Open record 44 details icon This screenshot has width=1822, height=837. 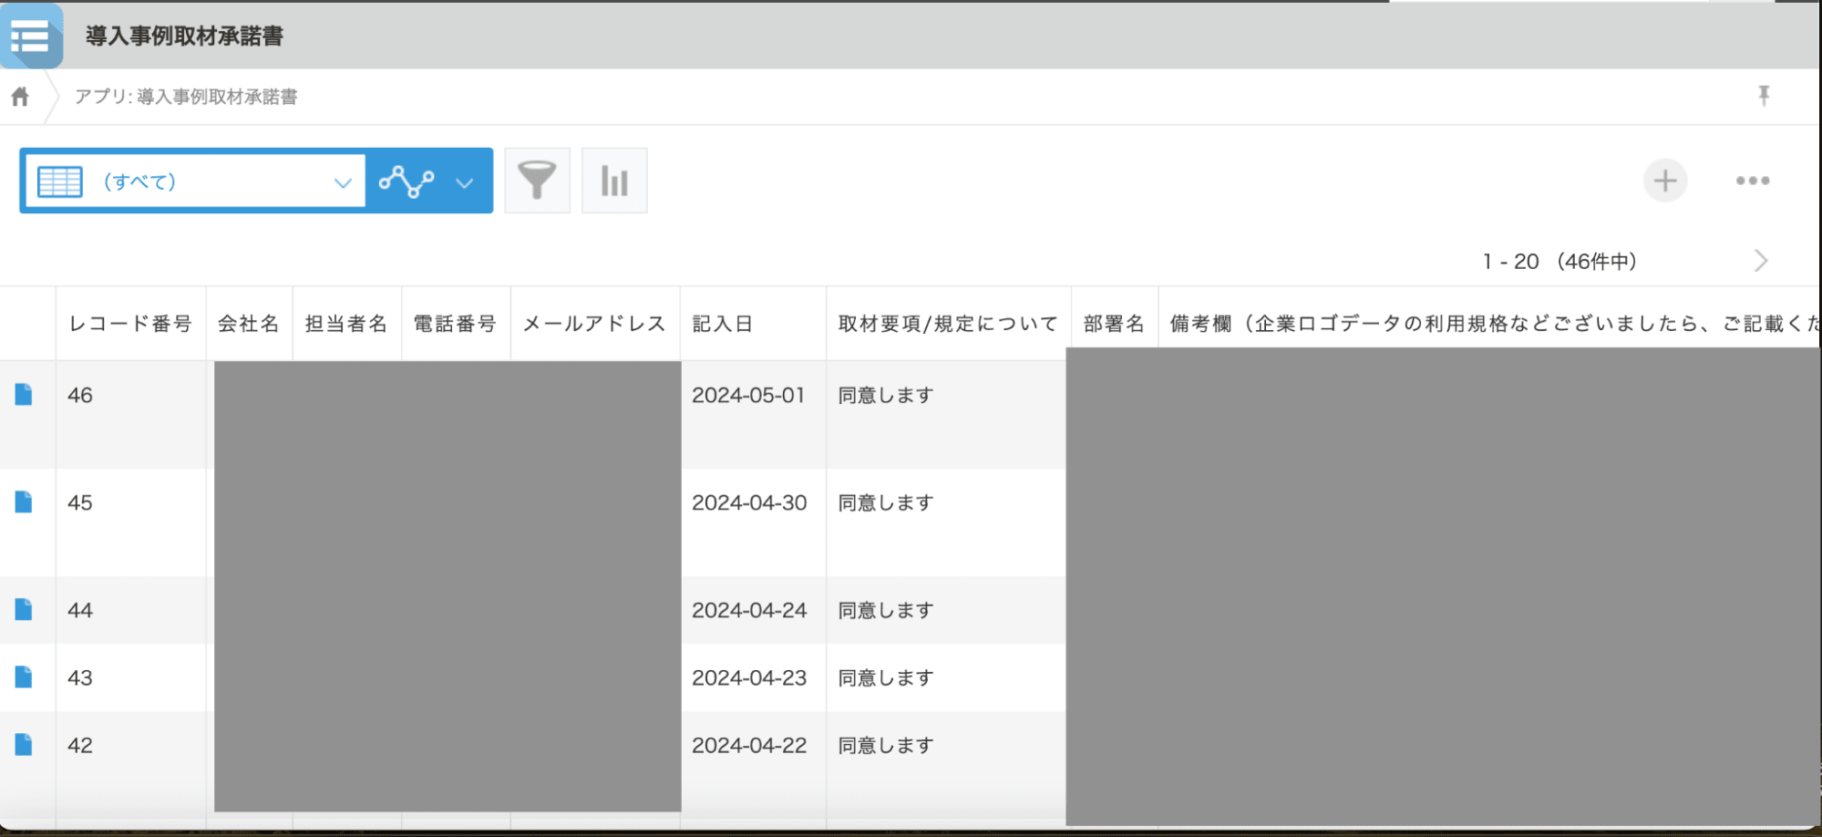click(x=24, y=610)
